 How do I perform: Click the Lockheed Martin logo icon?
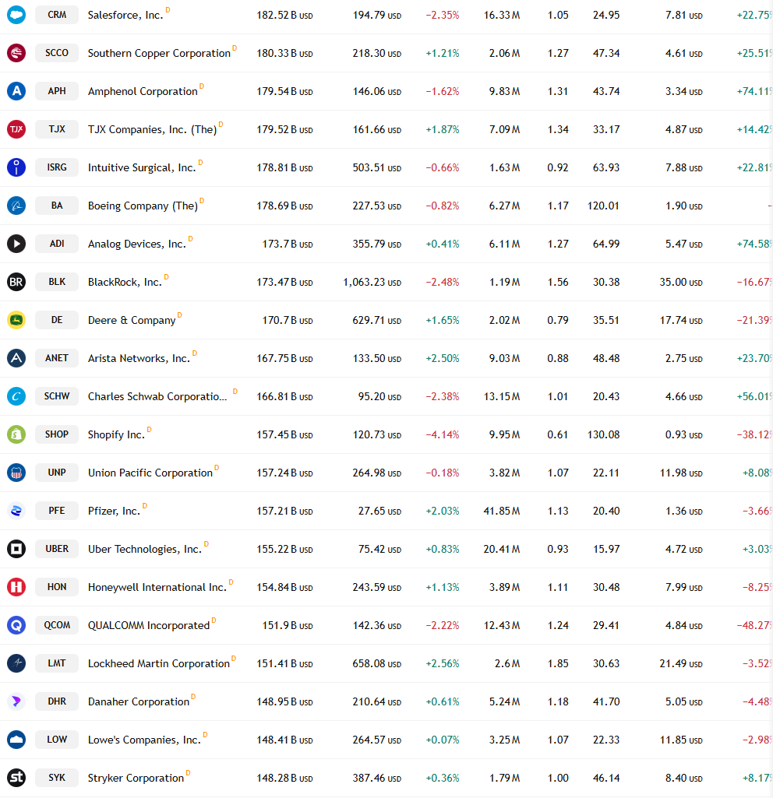(16, 663)
